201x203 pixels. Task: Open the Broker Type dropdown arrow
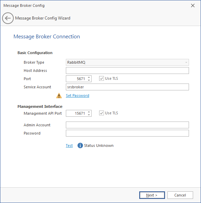pos(186,62)
